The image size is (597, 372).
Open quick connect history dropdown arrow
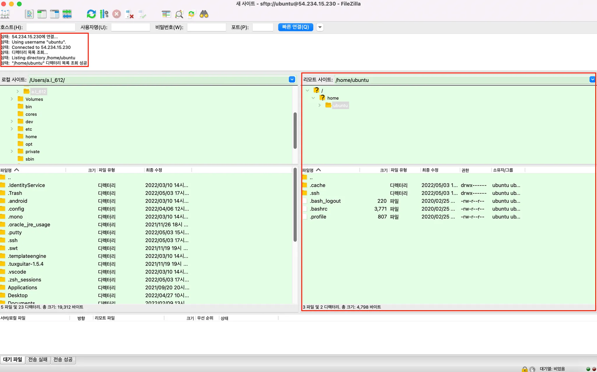(320, 27)
